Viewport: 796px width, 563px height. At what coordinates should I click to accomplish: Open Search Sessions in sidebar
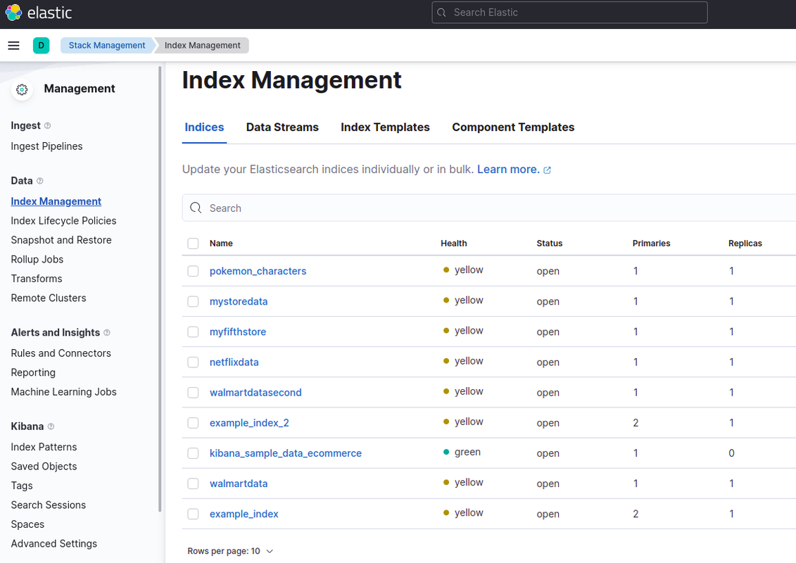coord(49,505)
